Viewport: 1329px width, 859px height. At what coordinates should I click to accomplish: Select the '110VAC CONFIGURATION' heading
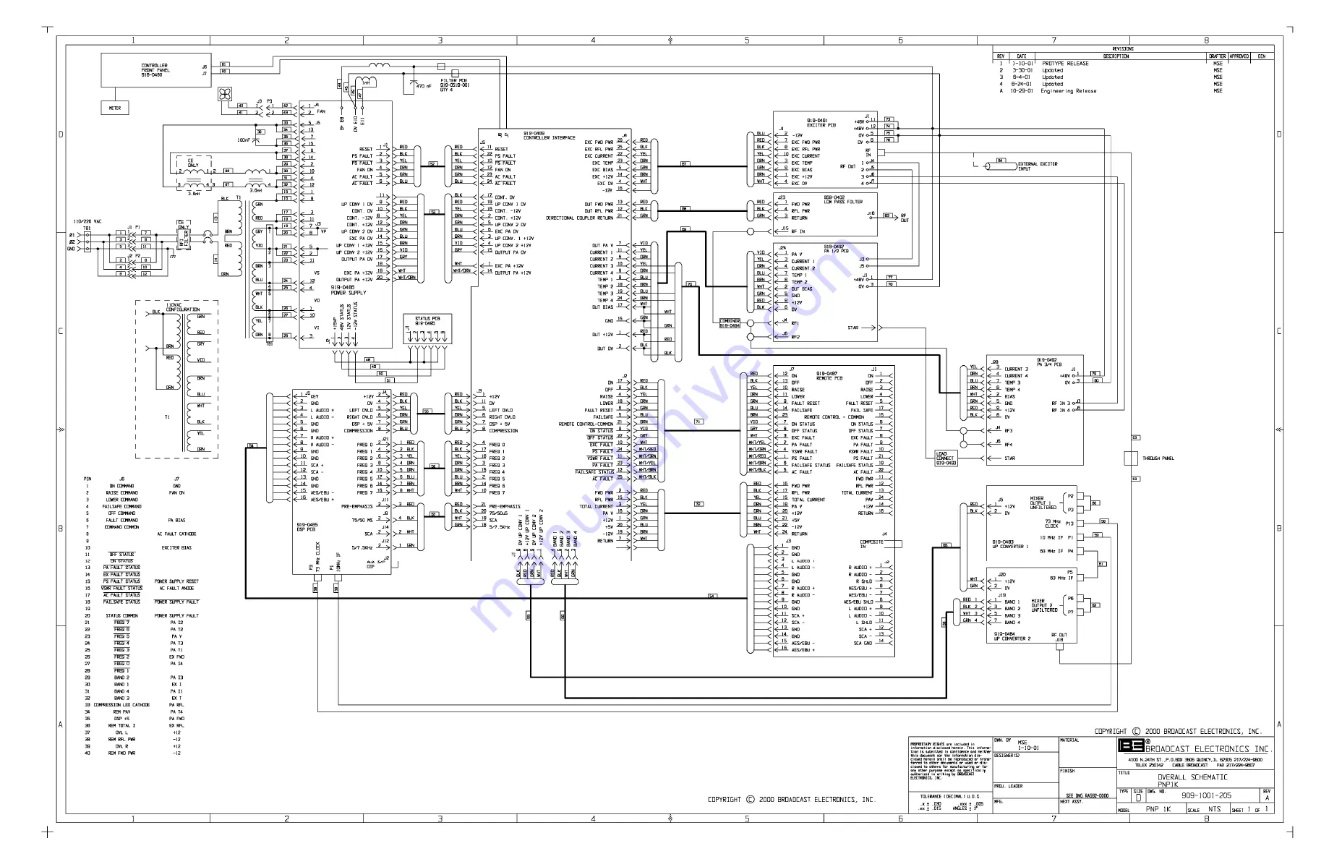[183, 307]
